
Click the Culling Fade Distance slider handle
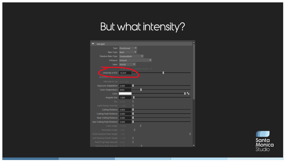[x=133, y=114]
